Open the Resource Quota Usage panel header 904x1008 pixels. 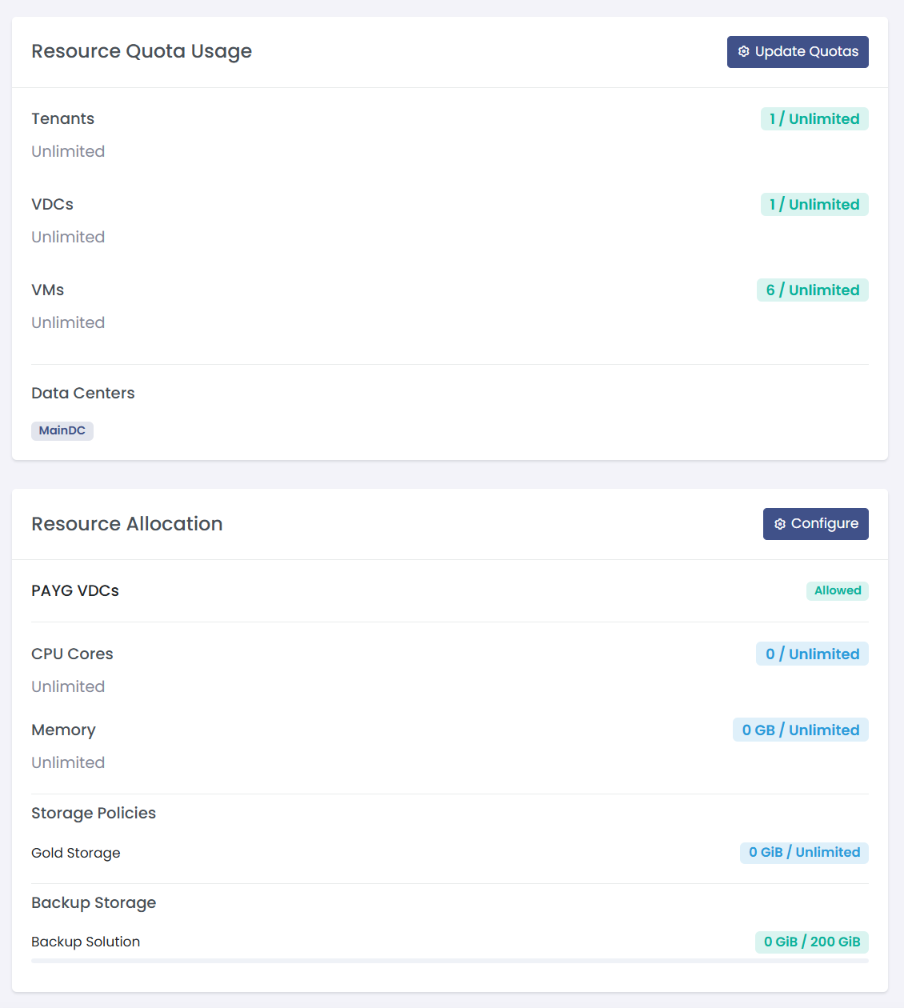click(x=142, y=51)
